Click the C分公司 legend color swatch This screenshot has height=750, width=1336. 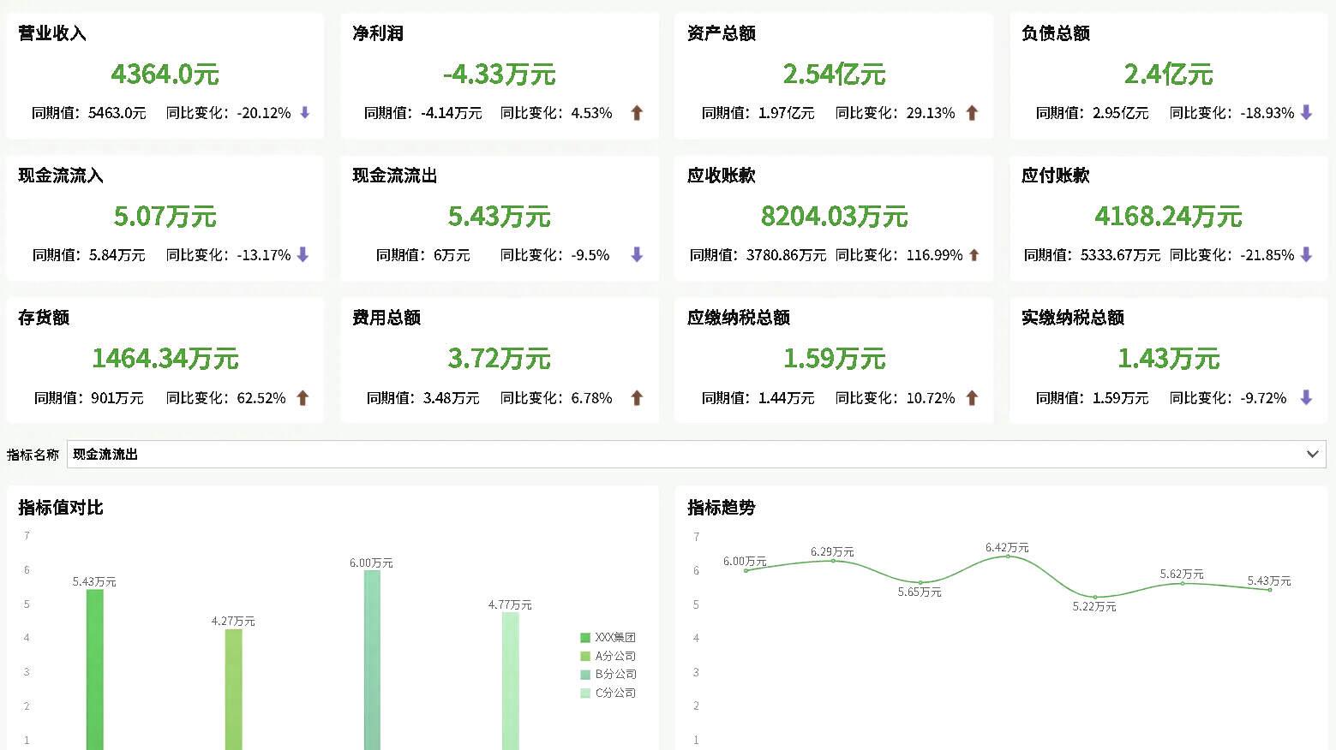[585, 693]
